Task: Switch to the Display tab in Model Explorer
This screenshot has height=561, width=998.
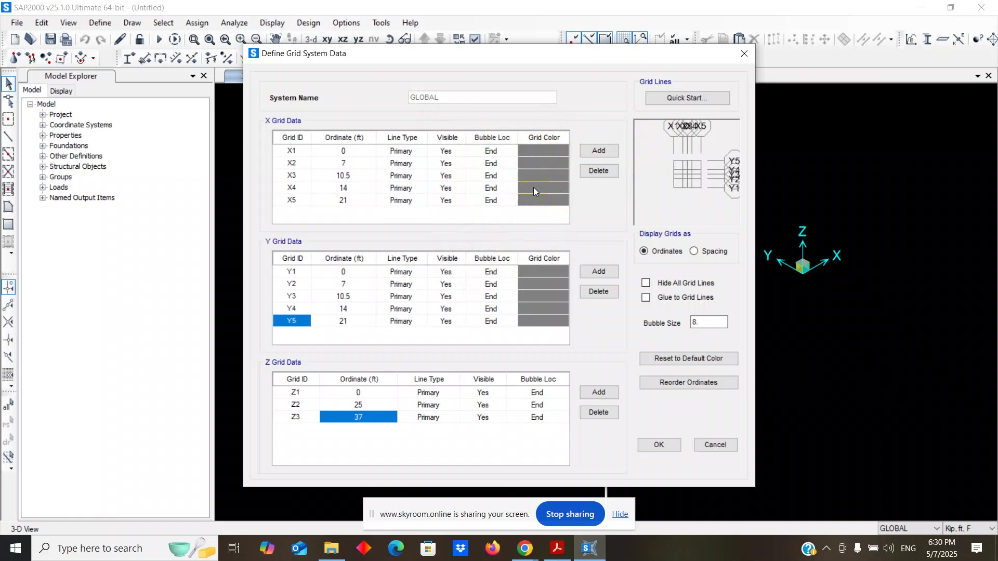Action: tap(61, 91)
